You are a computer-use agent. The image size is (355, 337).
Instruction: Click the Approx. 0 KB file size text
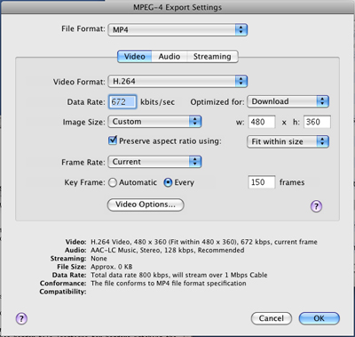[x=112, y=267]
